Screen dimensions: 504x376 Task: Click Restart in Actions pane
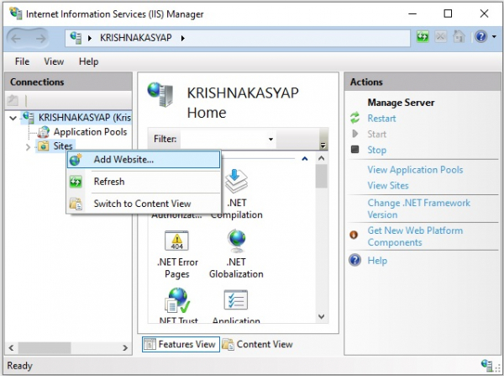(x=381, y=118)
